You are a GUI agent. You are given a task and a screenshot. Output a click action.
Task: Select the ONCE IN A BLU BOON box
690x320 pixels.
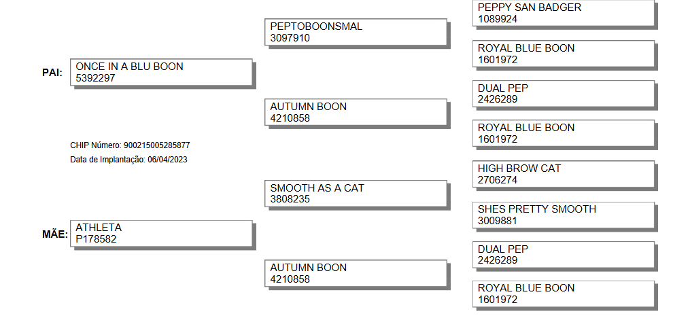[161, 72]
